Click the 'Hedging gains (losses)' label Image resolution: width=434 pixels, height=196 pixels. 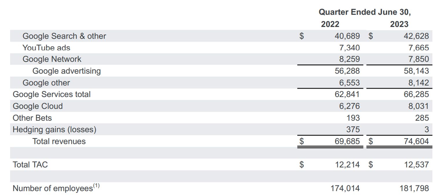(x=54, y=129)
